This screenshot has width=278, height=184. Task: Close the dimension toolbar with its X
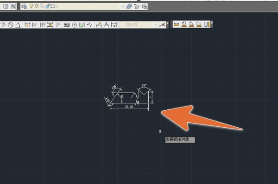click(167, 23)
